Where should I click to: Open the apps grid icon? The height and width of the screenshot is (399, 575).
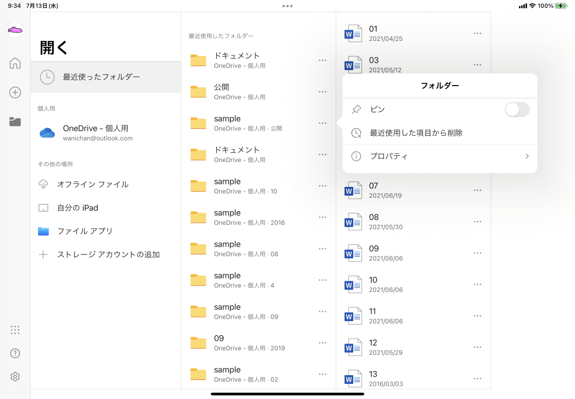coord(15,330)
